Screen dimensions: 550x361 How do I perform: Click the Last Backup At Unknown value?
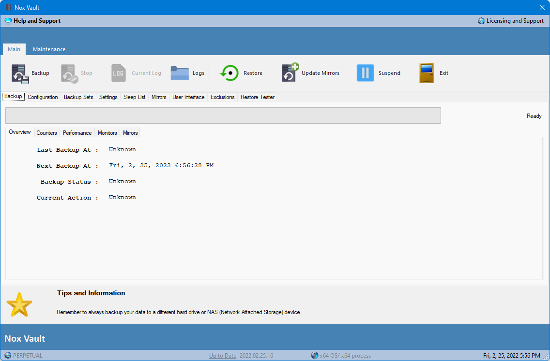(122, 149)
